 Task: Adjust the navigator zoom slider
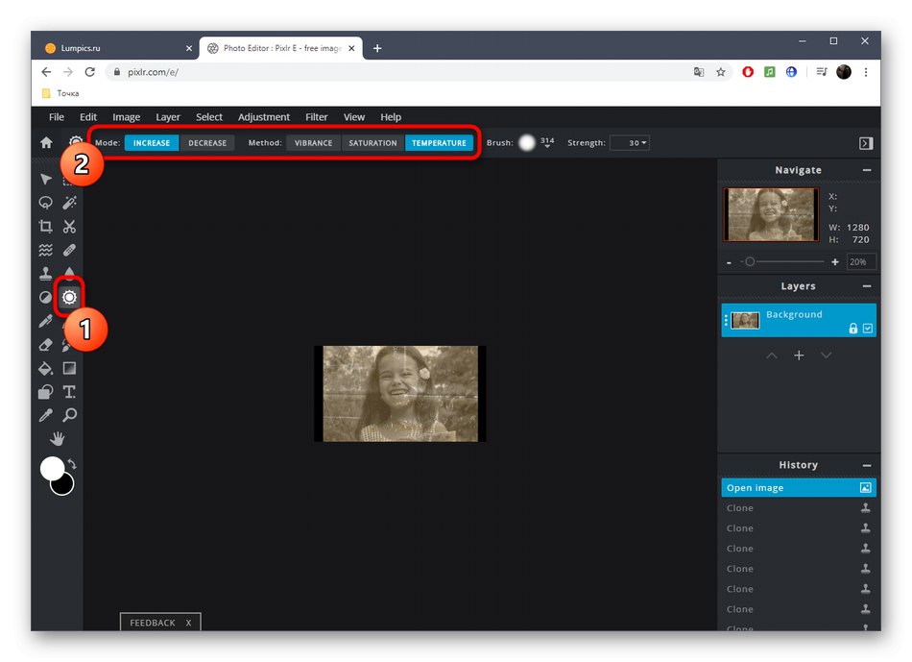click(782, 262)
